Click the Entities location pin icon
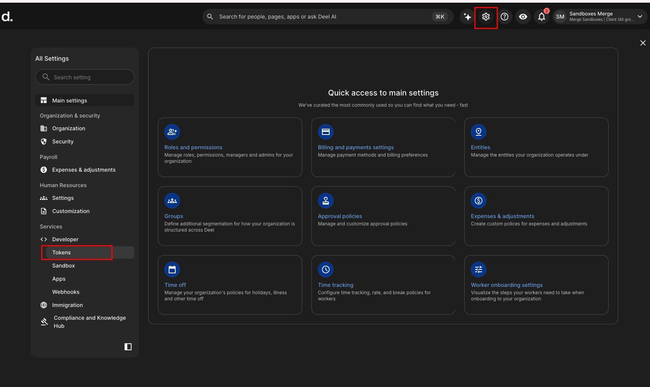This screenshot has width=650, height=387. [x=479, y=132]
